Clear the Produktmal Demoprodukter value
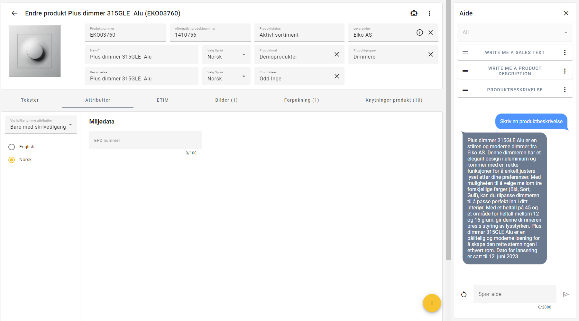Screen dimensions: 579x321 [x=337, y=54]
